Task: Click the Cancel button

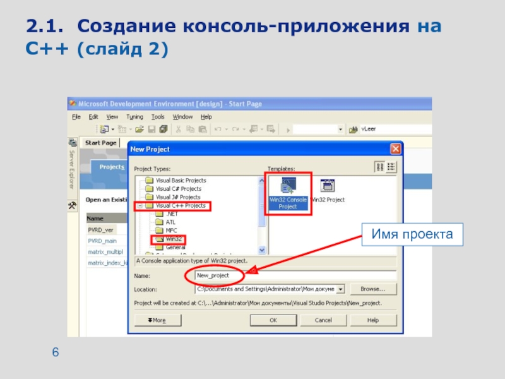Action: [x=323, y=320]
